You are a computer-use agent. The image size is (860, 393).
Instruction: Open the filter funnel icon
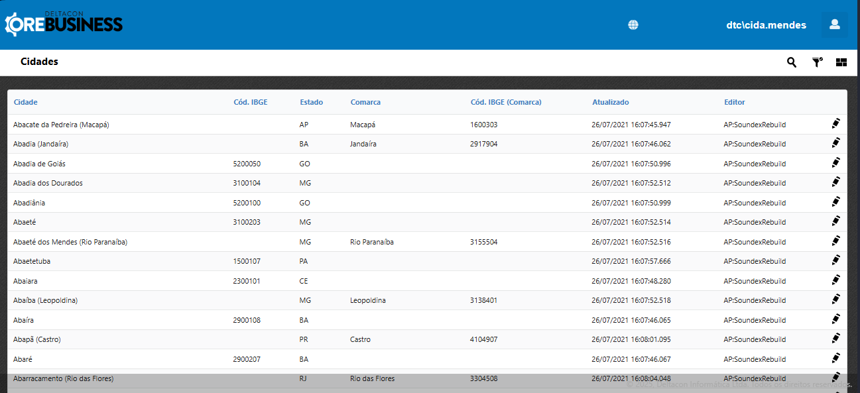(x=817, y=62)
